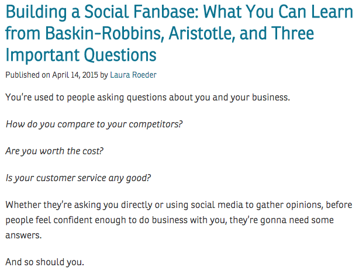Click the words What You Can Learn in the title

coord(278,12)
